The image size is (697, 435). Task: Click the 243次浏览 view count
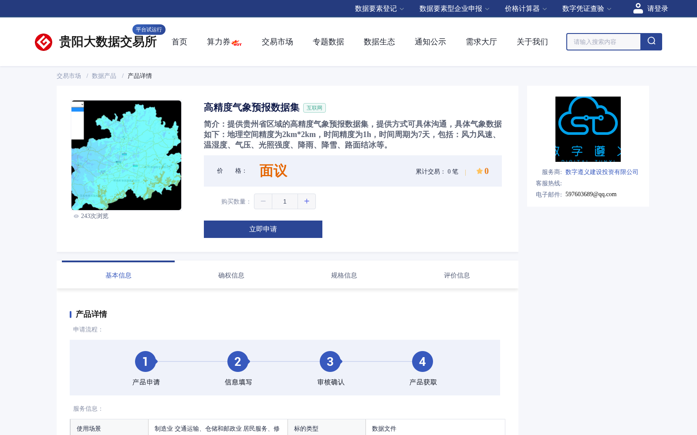[95, 216]
